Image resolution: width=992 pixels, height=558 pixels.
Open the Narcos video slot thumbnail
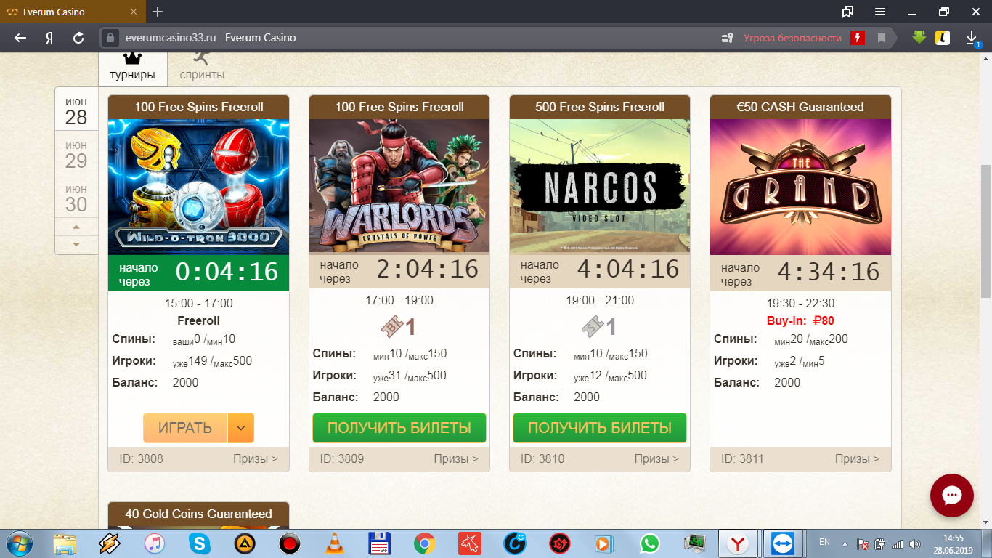[600, 187]
